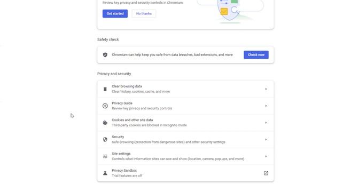The height and width of the screenshot is (192, 342).
Task: Click the Get started button
Action: (115, 13)
